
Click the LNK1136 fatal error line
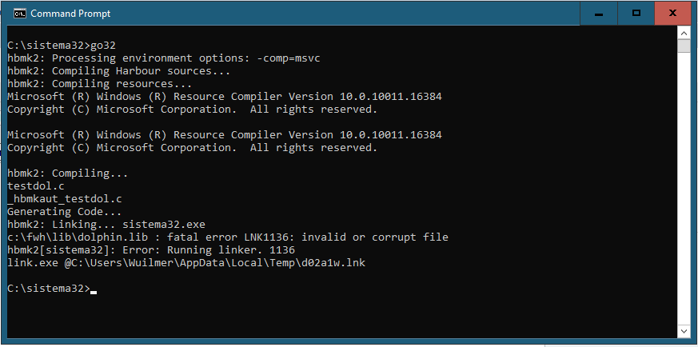click(228, 237)
